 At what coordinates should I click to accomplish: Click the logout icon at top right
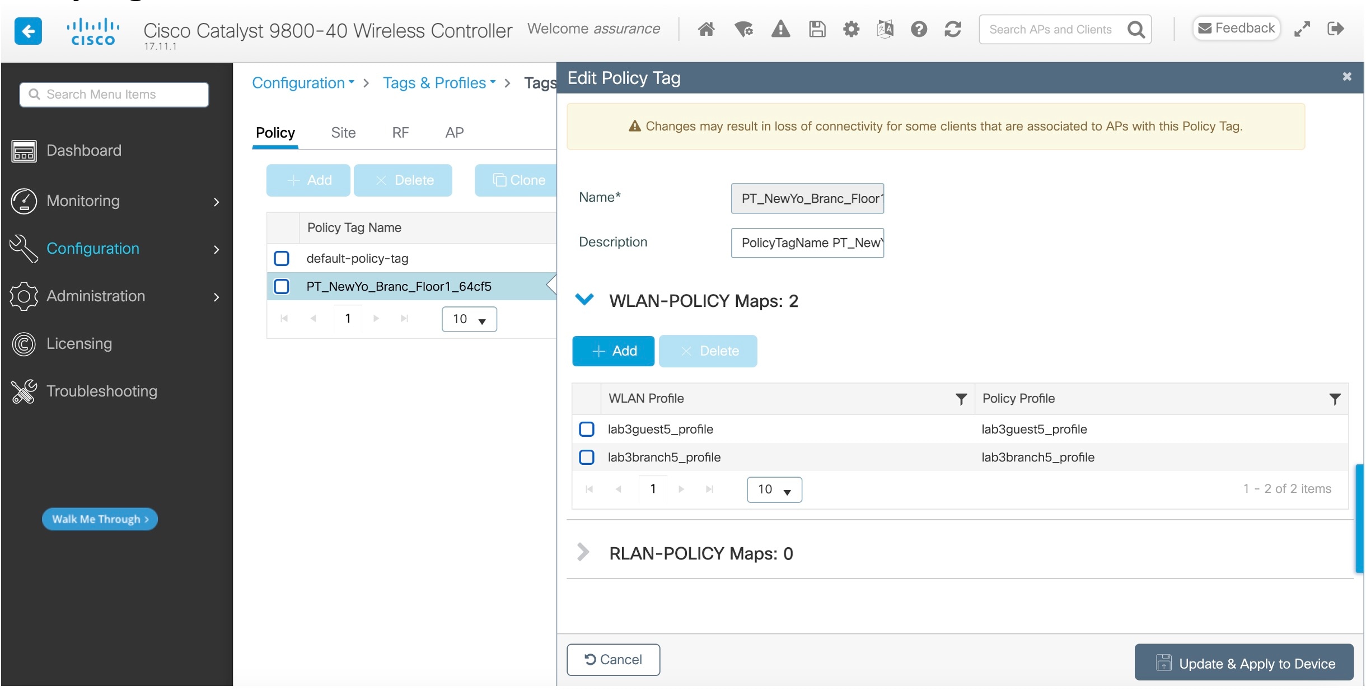(x=1336, y=29)
